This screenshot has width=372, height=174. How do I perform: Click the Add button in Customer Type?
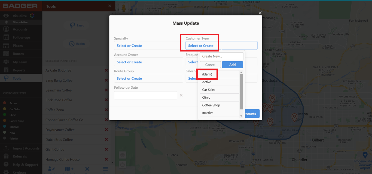pos(232,65)
